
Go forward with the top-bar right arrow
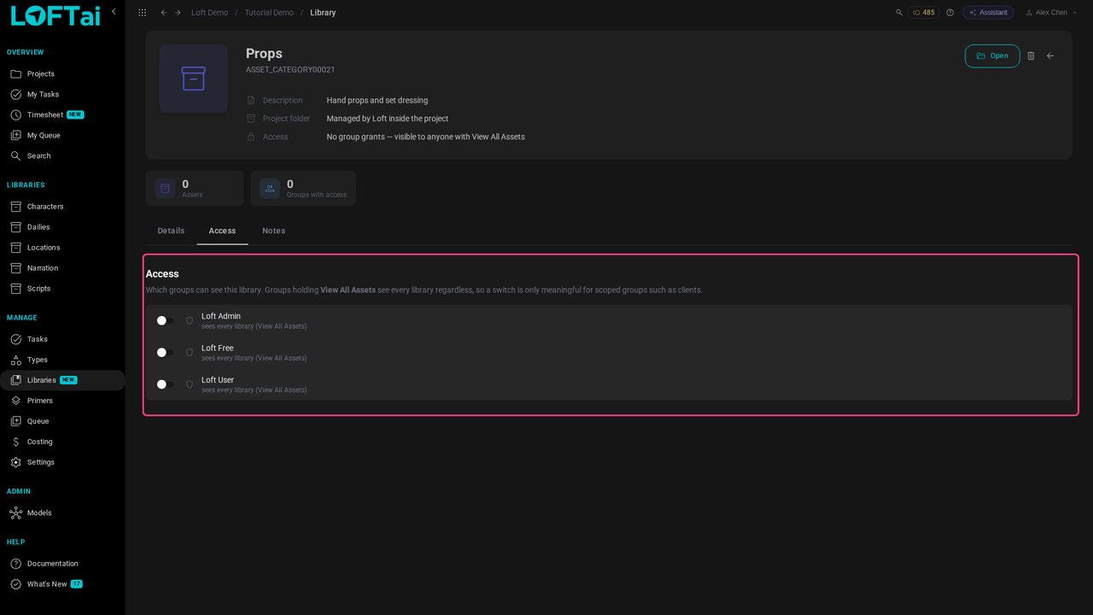point(178,13)
